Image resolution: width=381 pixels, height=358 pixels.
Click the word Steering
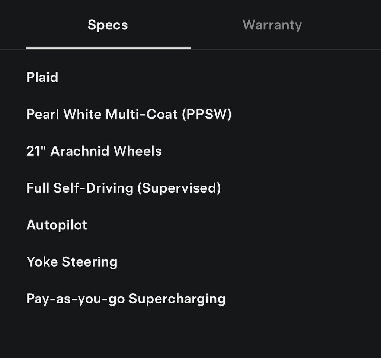[90, 262]
